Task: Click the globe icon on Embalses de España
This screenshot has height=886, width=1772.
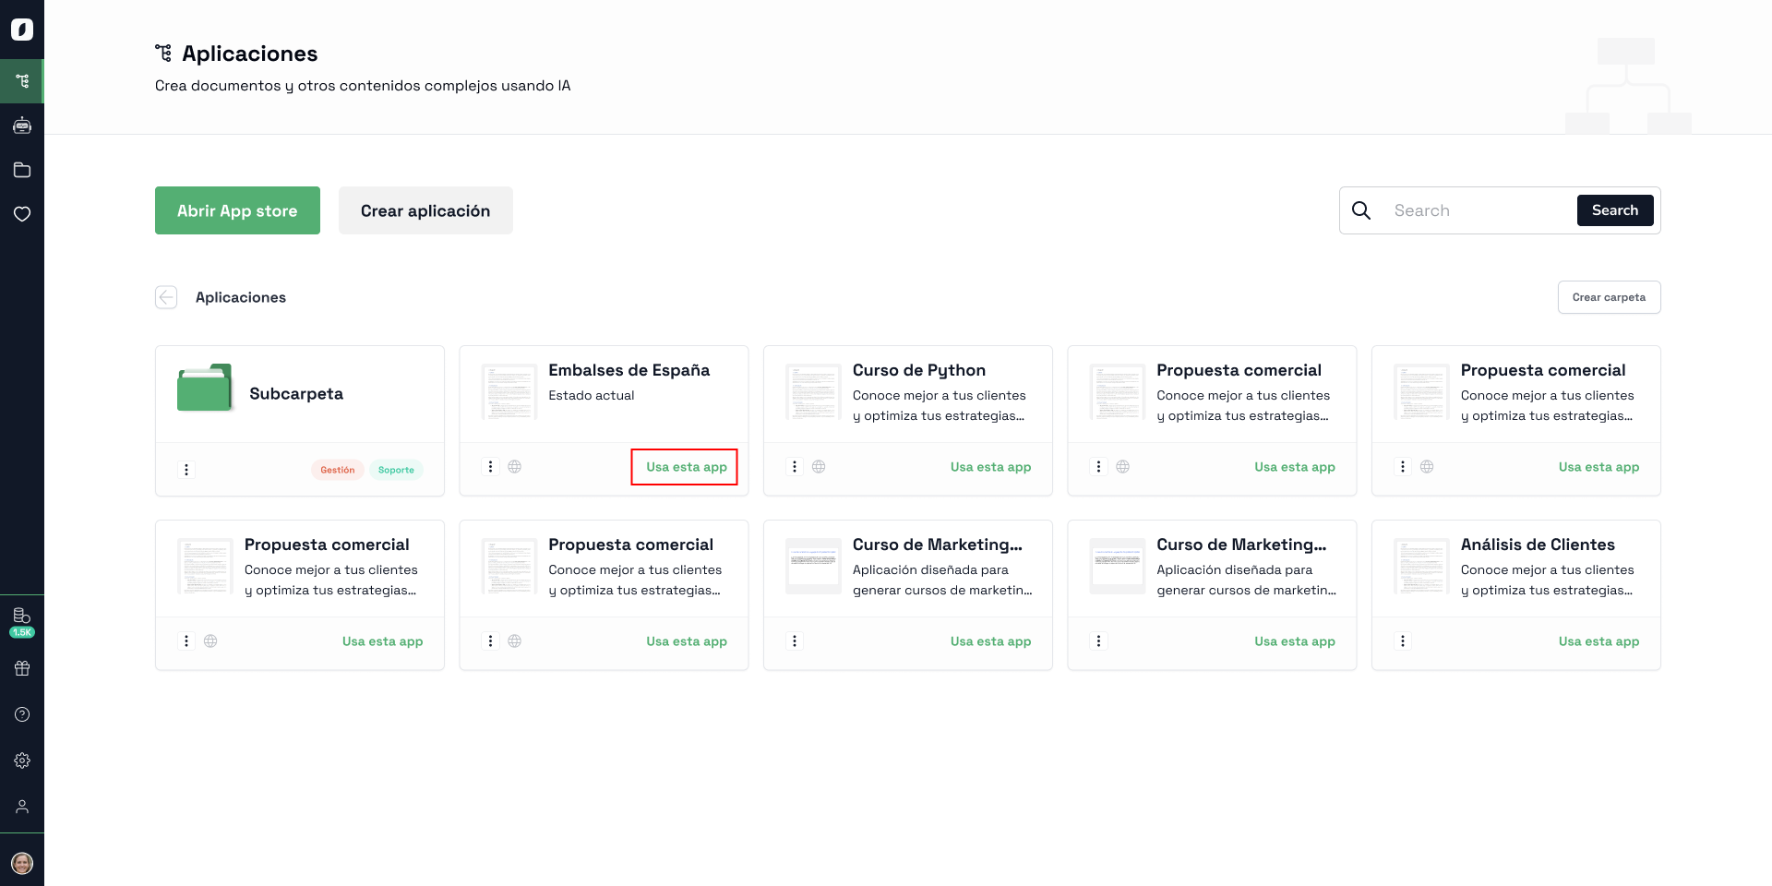Action: tap(515, 467)
